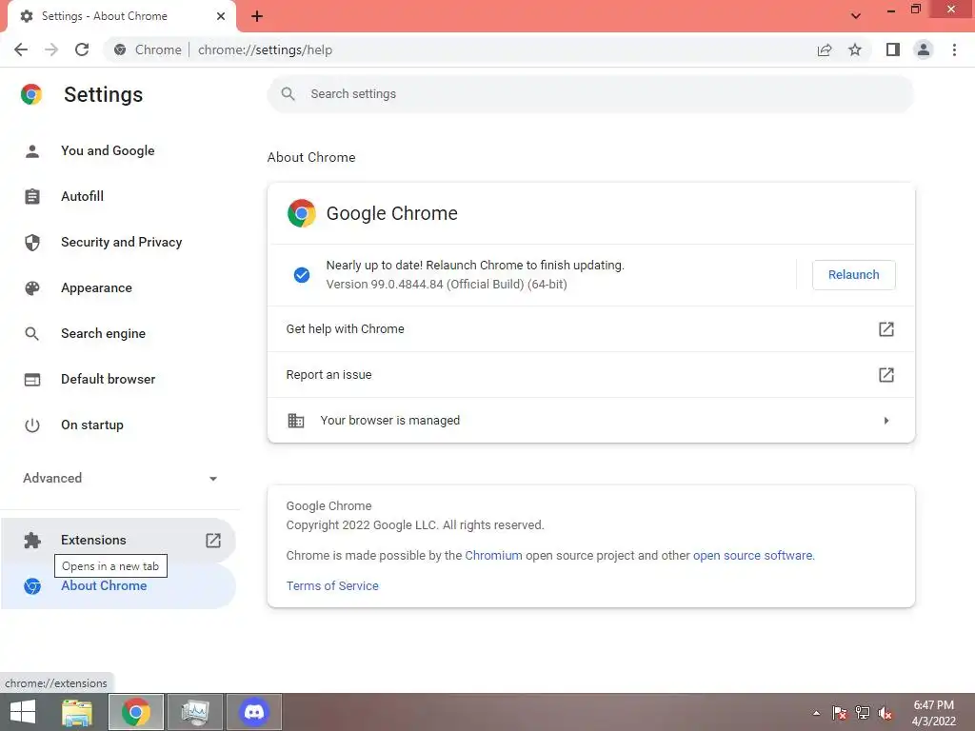Viewport: 975px width, 731px height.
Task: Open the open source software link
Action: [x=753, y=556]
